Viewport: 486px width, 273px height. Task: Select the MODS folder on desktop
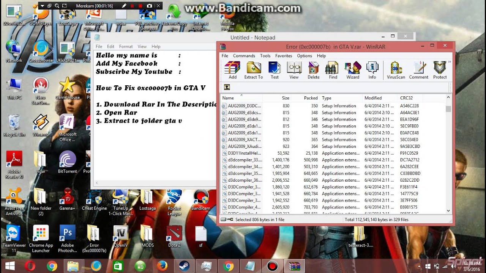147,236
